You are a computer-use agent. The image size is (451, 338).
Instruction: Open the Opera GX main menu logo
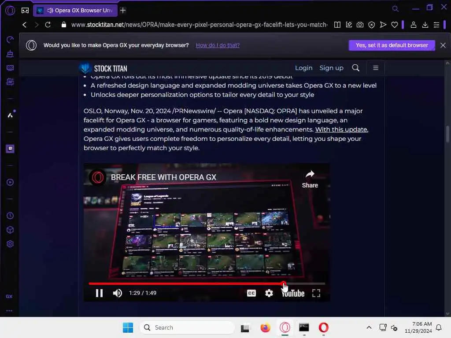10,11
